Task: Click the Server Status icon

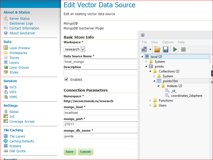Action: click(x=6, y=18)
